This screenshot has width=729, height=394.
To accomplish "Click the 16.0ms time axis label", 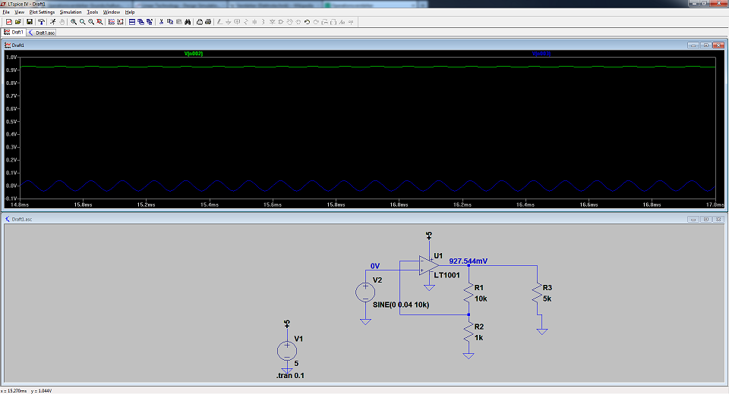I will [x=399, y=205].
